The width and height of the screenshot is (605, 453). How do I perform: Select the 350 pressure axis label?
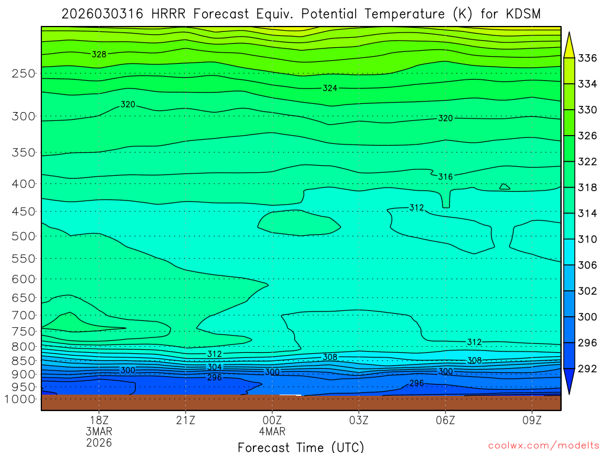pos(24,152)
